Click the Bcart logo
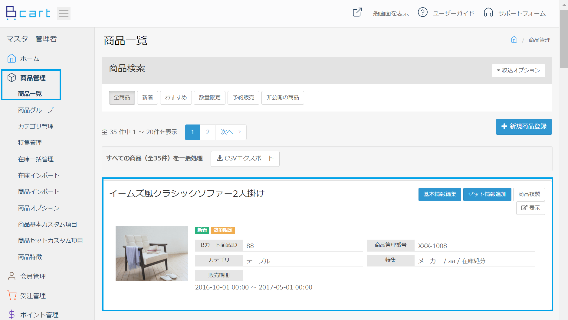The height and width of the screenshot is (320, 568). pos(28,13)
